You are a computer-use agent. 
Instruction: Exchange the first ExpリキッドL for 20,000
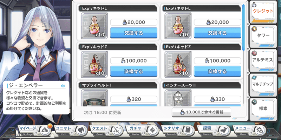click(x=134, y=33)
